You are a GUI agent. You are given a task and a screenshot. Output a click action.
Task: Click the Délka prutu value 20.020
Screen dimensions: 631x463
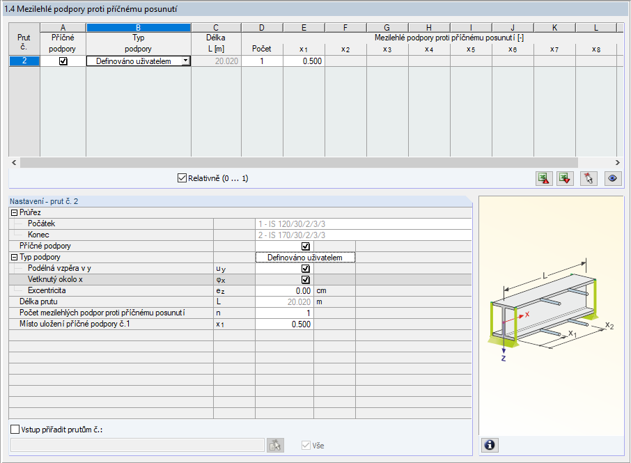pos(284,301)
